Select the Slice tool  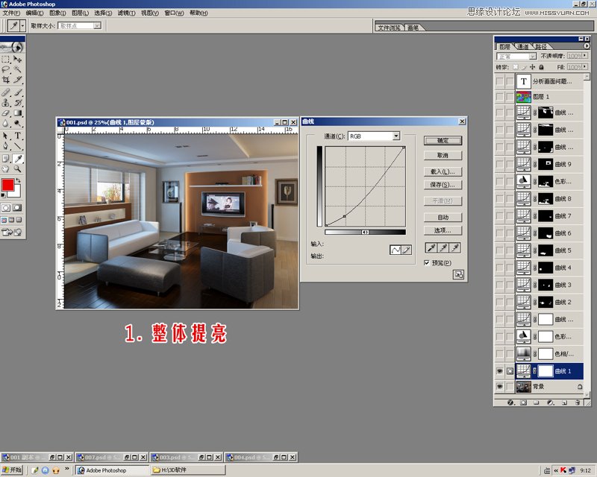pos(17,80)
